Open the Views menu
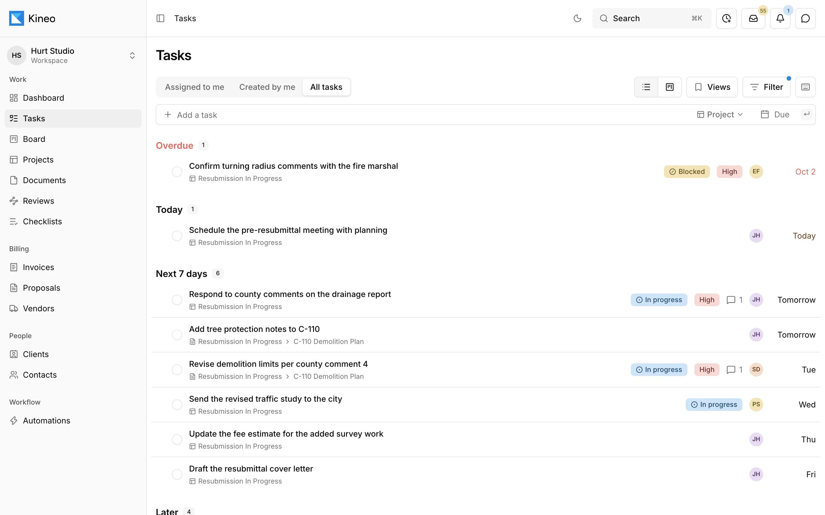This screenshot has width=825, height=515. (712, 87)
